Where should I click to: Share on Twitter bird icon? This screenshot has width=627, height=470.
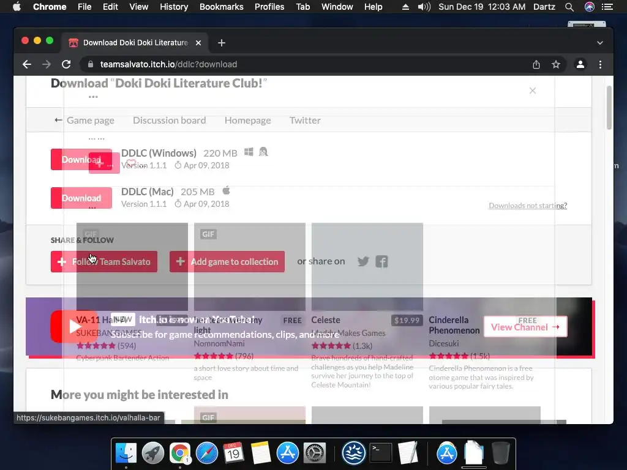[x=363, y=262]
